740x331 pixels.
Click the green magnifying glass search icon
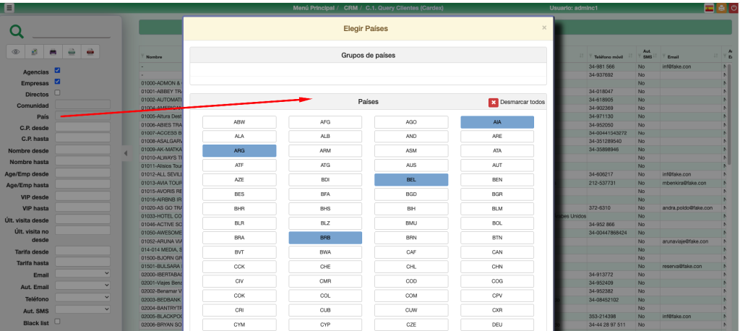click(17, 31)
